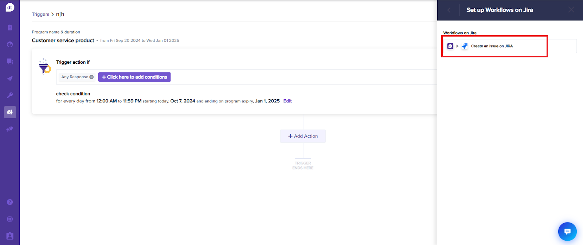Click the Add Action button

303,136
